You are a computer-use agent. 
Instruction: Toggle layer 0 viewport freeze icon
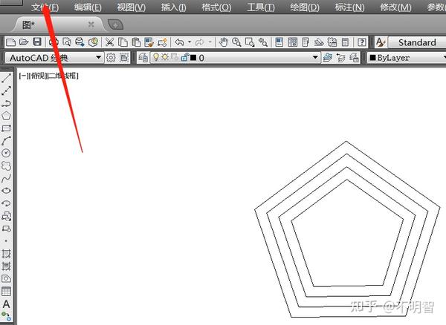pyautogui.click(x=175, y=57)
